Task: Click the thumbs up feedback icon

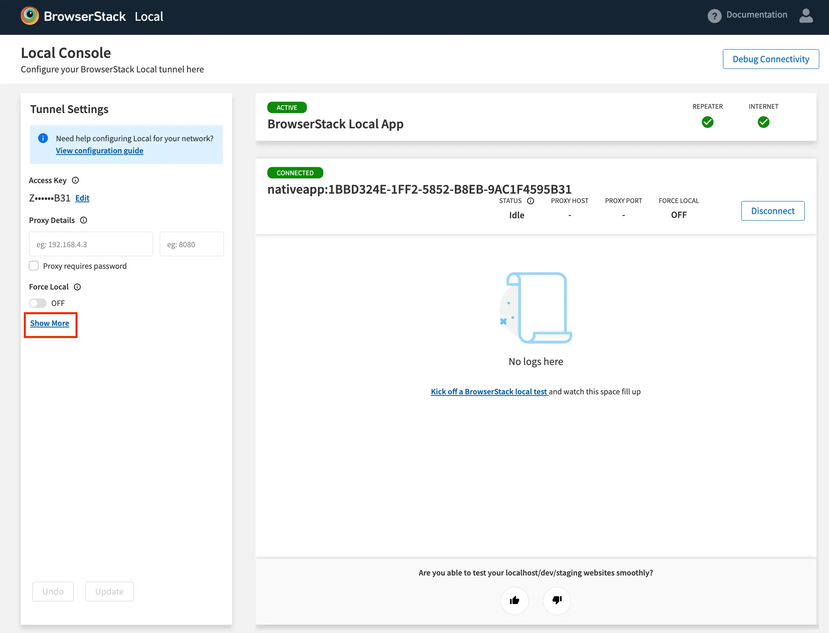Action: click(x=514, y=601)
